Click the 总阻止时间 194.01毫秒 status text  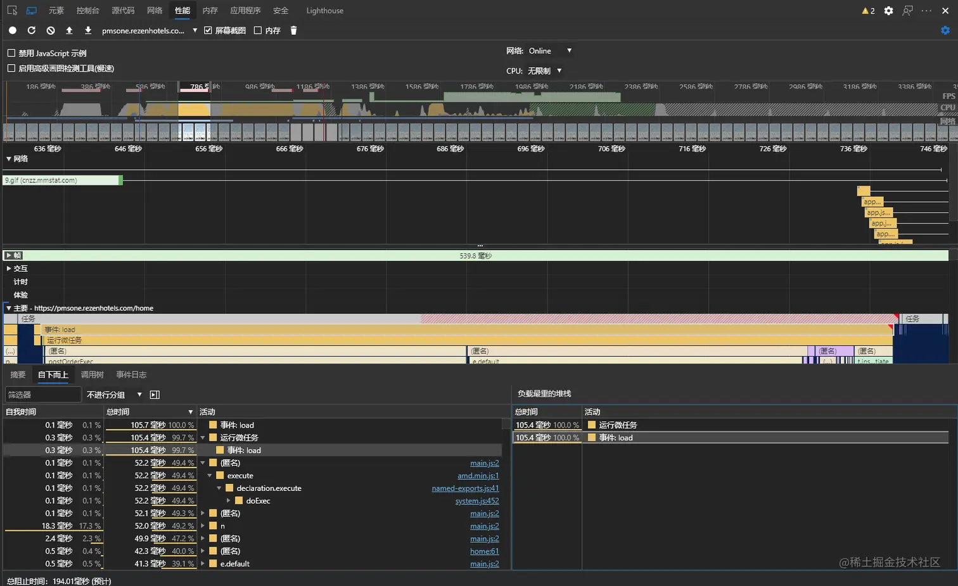[59, 581]
